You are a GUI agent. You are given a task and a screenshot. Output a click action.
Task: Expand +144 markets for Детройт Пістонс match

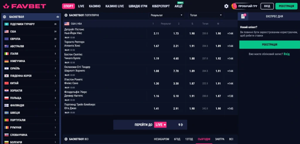tap(230, 34)
